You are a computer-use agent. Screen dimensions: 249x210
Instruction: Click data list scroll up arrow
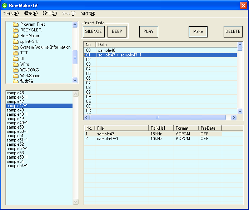[x=240, y=45]
